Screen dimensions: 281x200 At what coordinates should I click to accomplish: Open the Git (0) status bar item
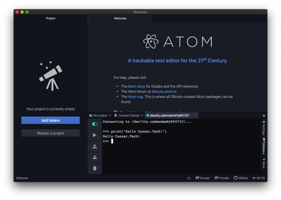258,178
